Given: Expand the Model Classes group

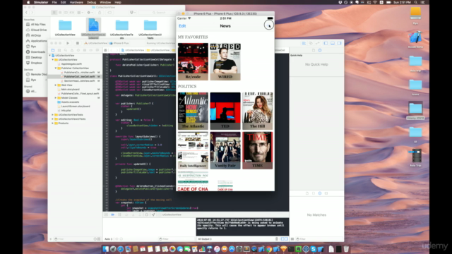Looking at the screenshot, I should tap(56, 98).
